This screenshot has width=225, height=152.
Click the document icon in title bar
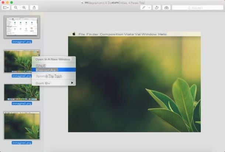click(x=82, y=3)
